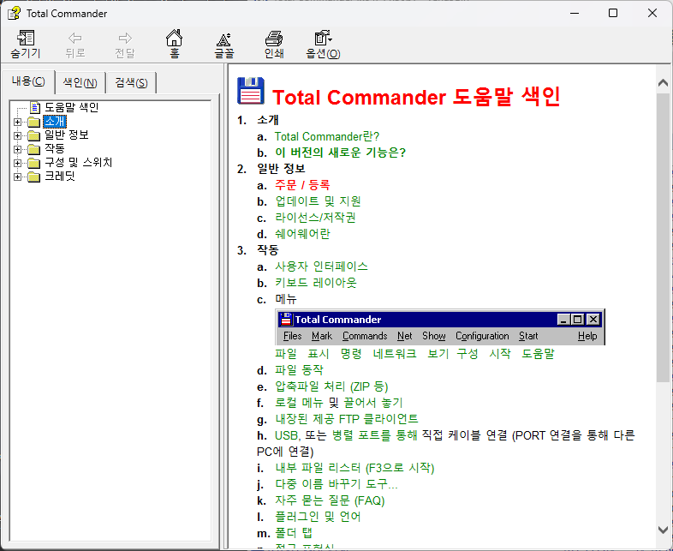The width and height of the screenshot is (673, 551).
Task: Open the 글꼴 (Font) toolbar icon
Action: point(223,39)
